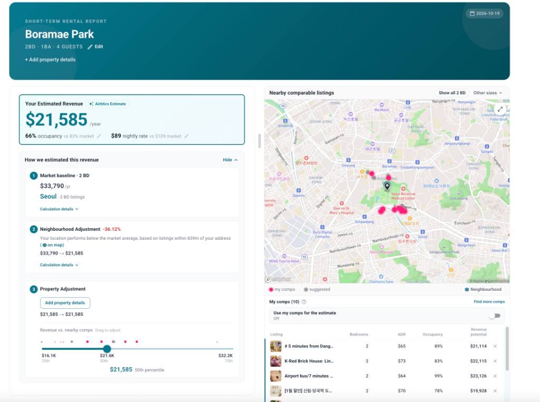Click the $32.2K 75th percentile label
This screenshot has width=540, height=402.
click(226, 356)
